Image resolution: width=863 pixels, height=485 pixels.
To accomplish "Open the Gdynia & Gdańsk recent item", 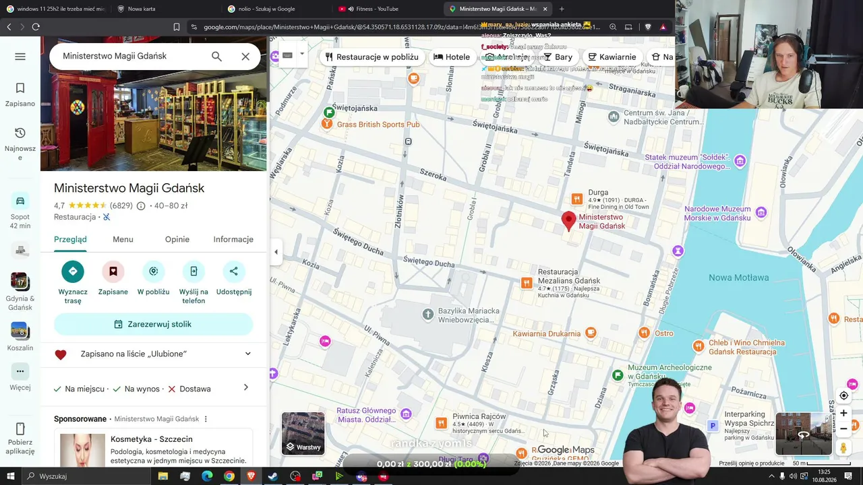I will click(20, 291).
